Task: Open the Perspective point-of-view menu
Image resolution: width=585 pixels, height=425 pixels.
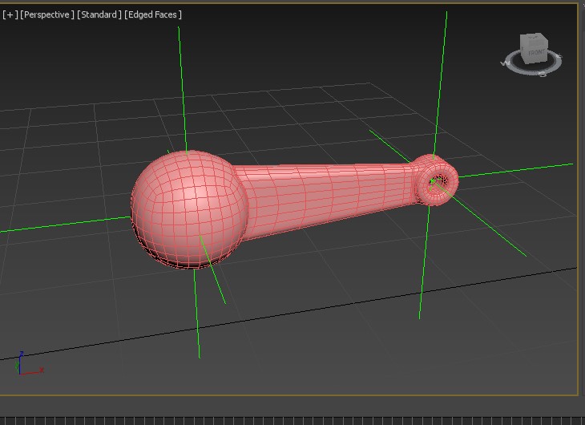Action: 47,14
